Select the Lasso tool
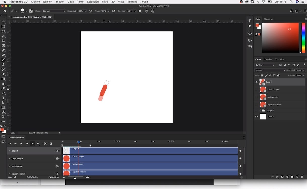This screenshot has height=189, width=307. 3,31
